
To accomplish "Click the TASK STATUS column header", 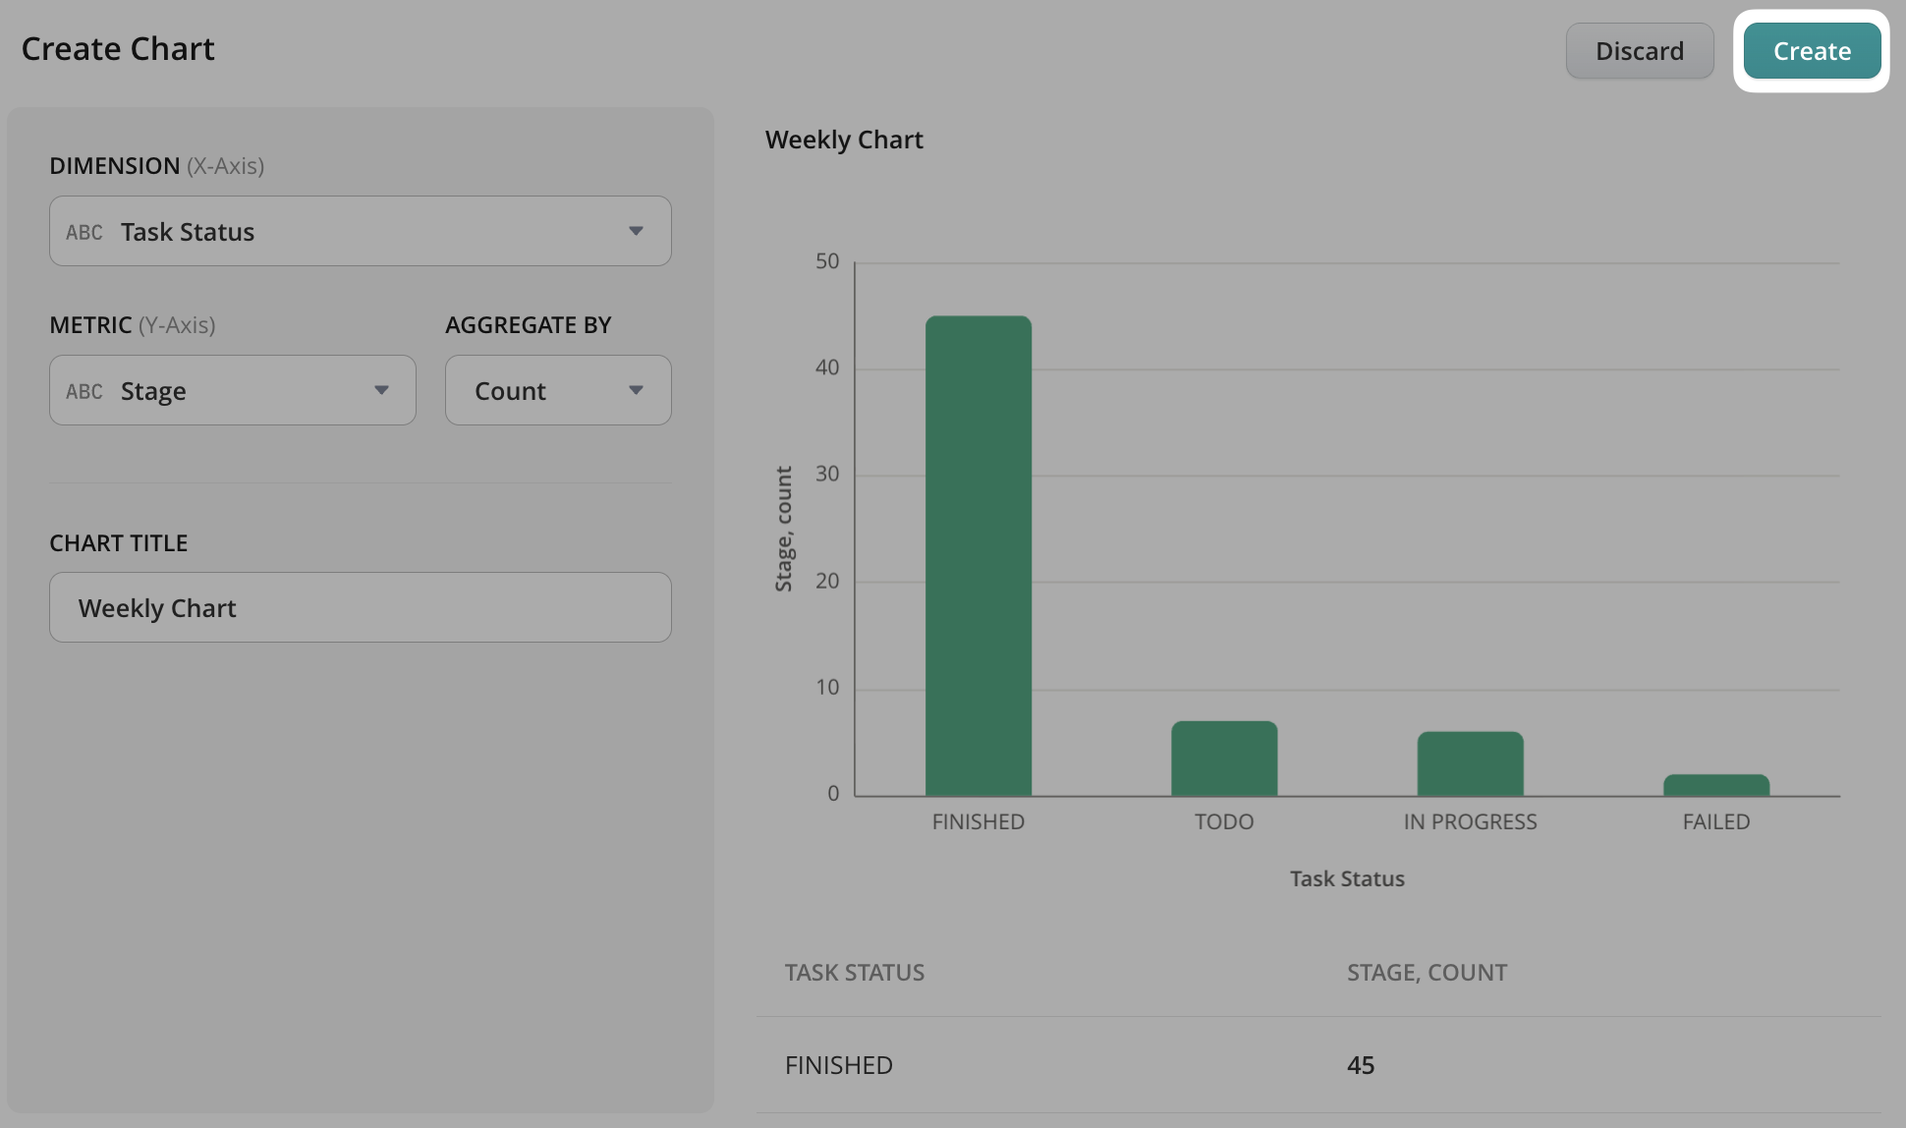I will [x=854, y=972].
